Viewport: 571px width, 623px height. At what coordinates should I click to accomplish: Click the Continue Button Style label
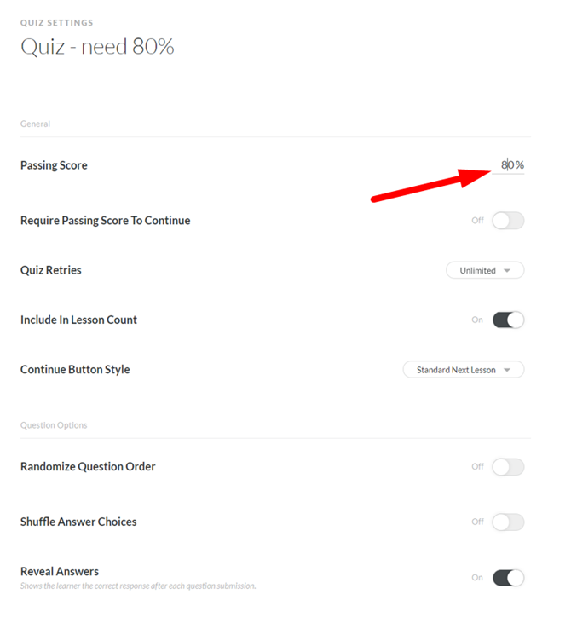(x=75, y=370)
